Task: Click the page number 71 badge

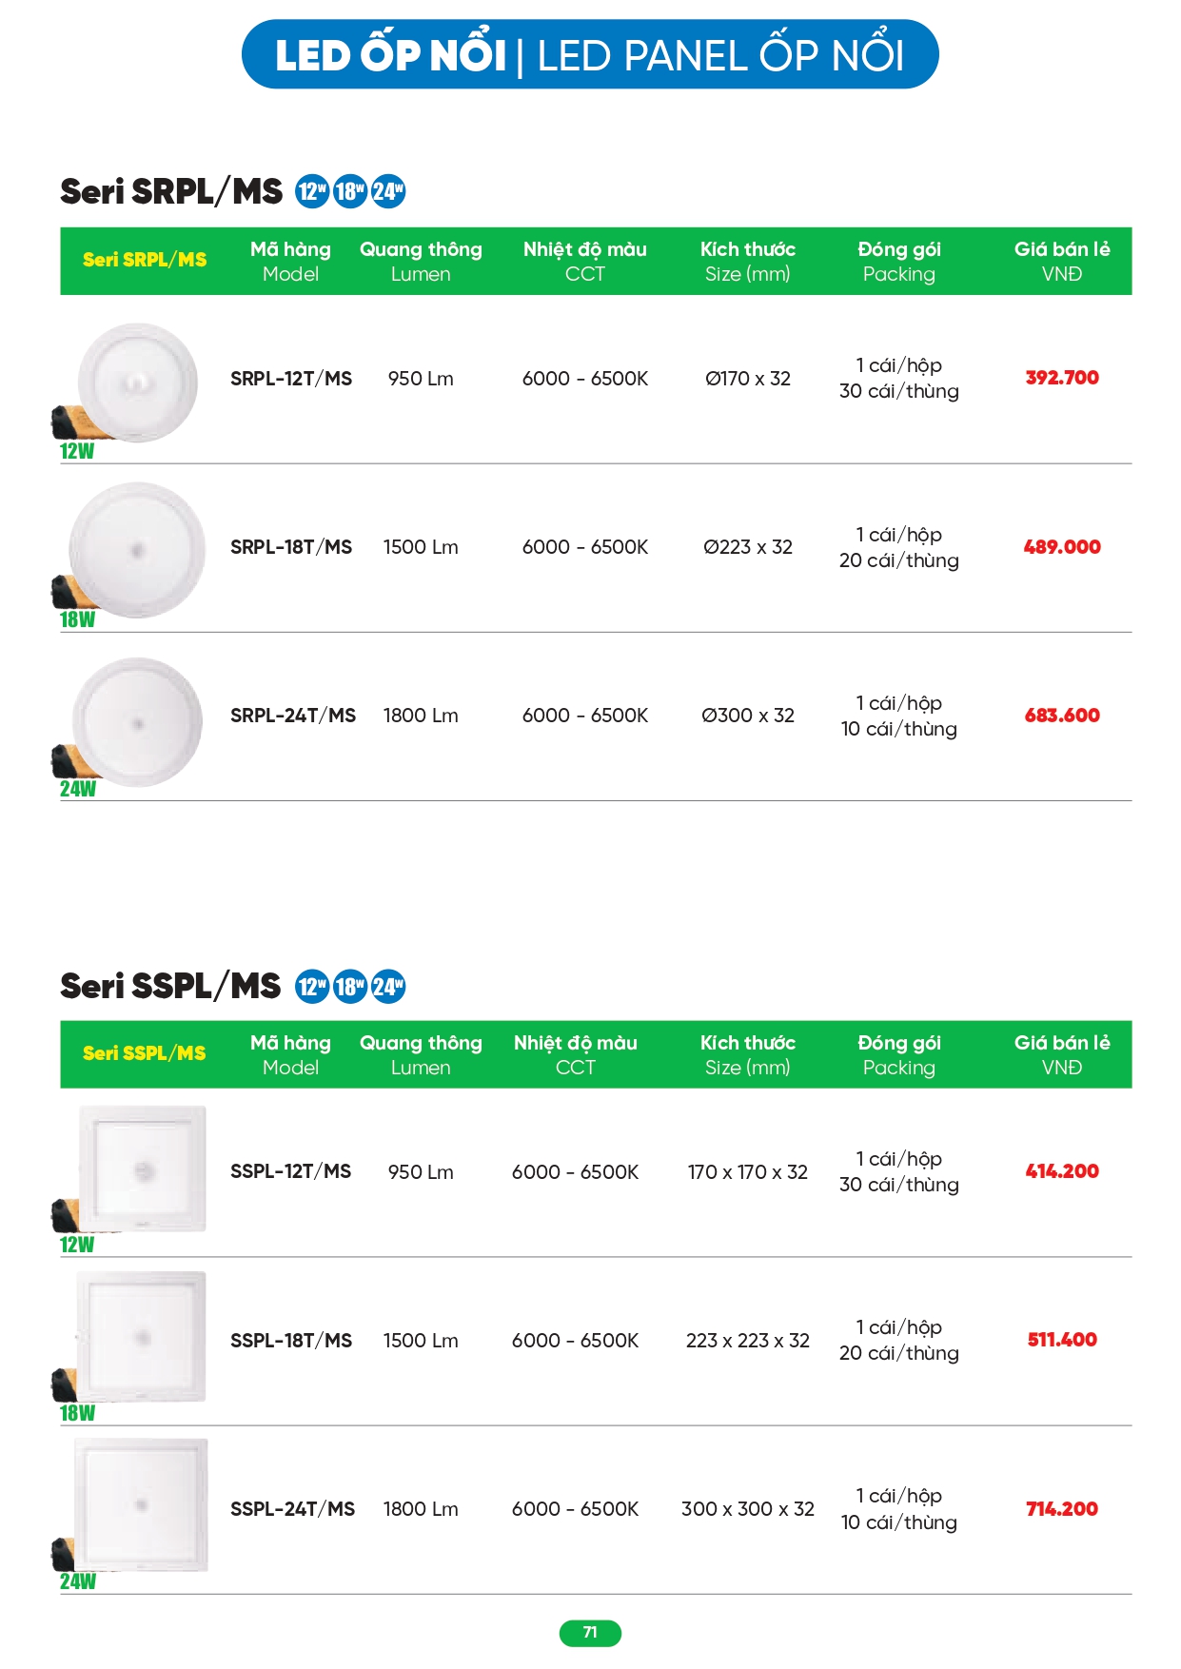Action: point(590,1633)
